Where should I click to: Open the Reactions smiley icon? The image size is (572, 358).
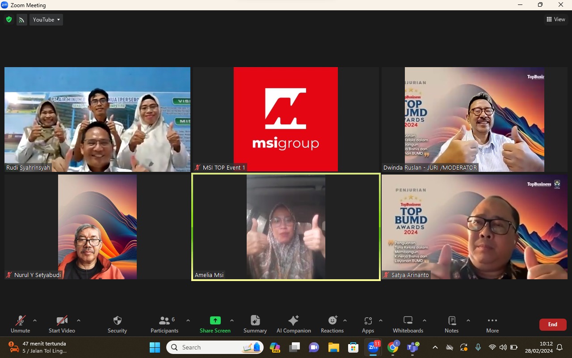pos(332,320)
